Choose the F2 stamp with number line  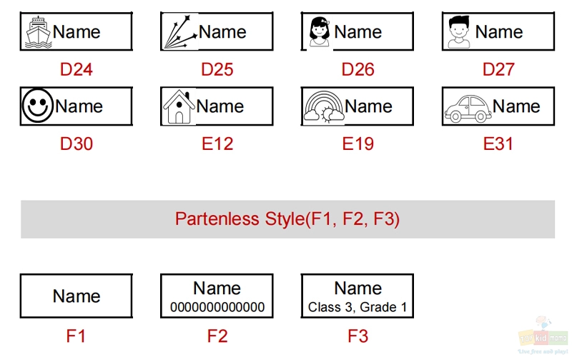click(x=217, y=296)
